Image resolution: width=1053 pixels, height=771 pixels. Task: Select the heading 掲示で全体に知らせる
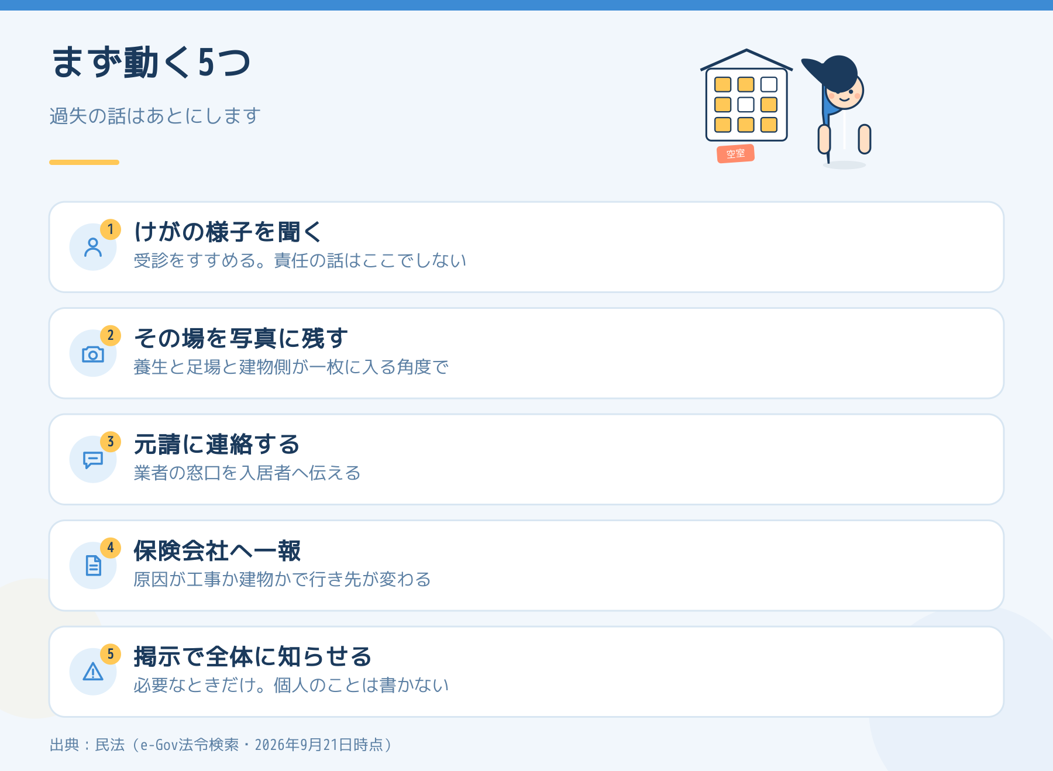(253, 657)
